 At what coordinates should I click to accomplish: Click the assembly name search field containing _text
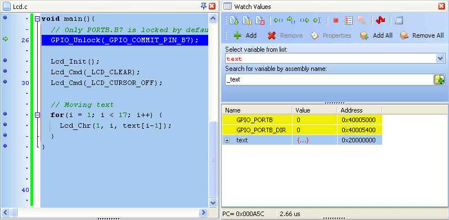[329, 80]
